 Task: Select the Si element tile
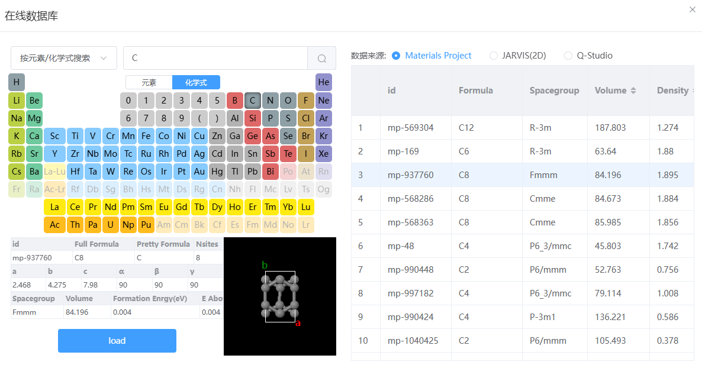click(x=253, y=118)
